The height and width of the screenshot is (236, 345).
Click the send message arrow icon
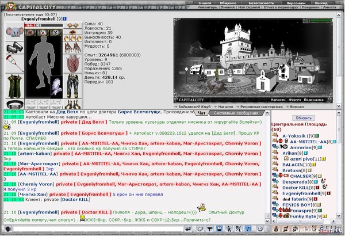pos(188,229)
